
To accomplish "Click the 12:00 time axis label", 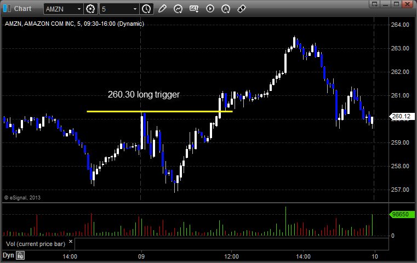I will [231, 256].
